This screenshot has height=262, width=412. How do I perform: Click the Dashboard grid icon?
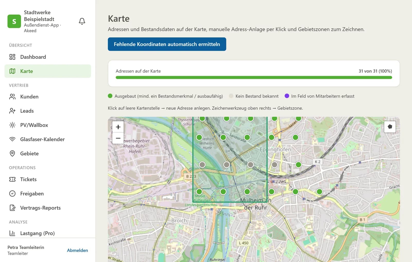tap(12, 57)
